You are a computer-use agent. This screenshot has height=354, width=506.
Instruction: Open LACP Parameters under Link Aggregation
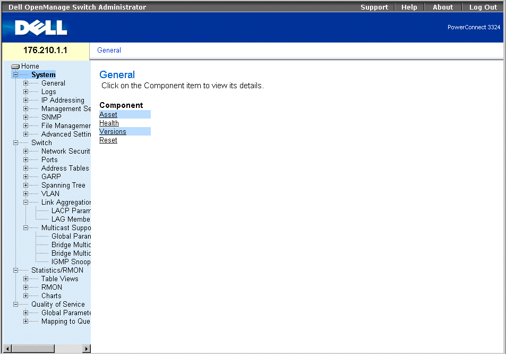tap(71, 210)
